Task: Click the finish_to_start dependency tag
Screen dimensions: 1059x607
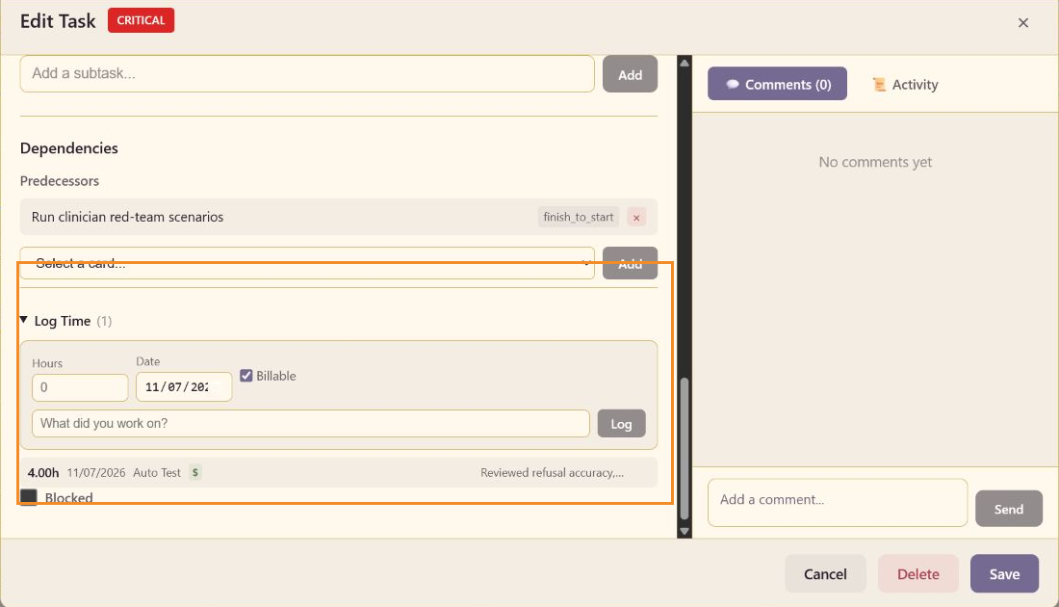Action: [579, 217]
